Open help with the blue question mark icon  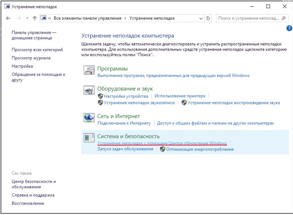289,28
